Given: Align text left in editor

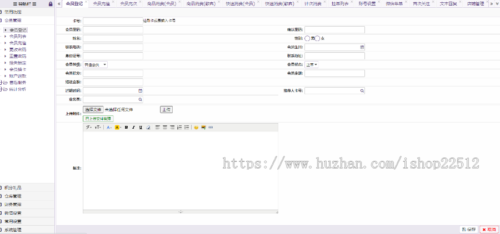Looking at the screenshot, I should (158, 128).
